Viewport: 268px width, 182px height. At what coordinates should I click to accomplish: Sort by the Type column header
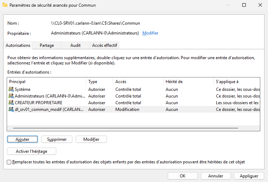tap(100, 82)
